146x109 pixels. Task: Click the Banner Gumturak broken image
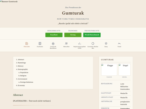click(x=9, y=1)
